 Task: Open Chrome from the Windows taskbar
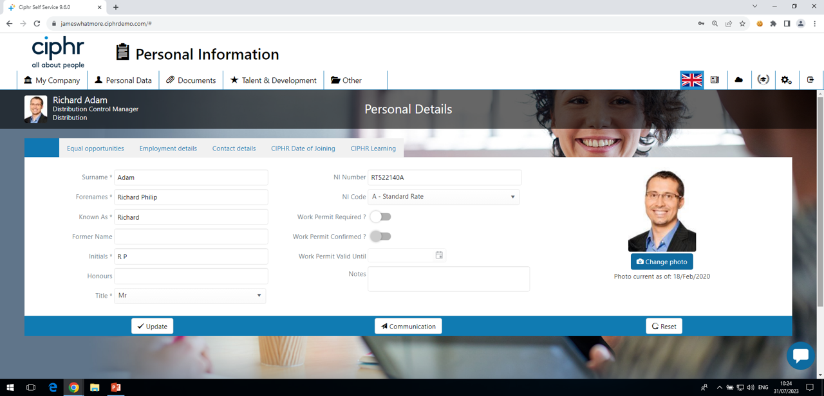tap(73, 387)
